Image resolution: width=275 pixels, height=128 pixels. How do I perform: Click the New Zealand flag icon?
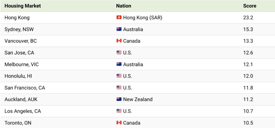pos(119,99)
